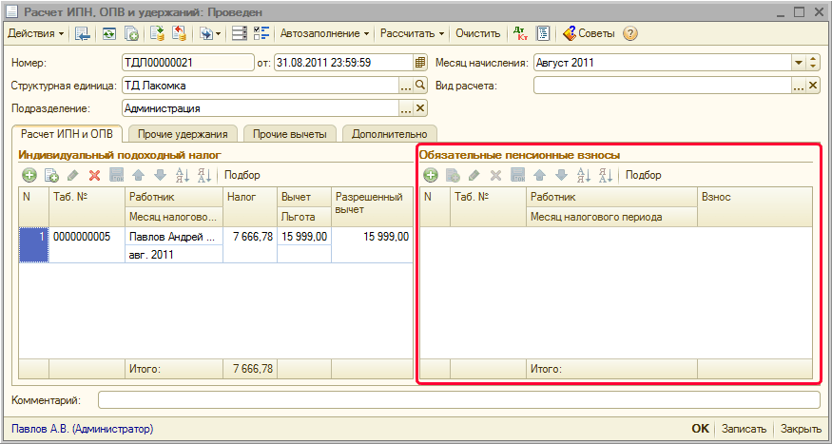Click Move row down arrow in income tax table
Screen dimensions: 832x444
click(160, 175)
